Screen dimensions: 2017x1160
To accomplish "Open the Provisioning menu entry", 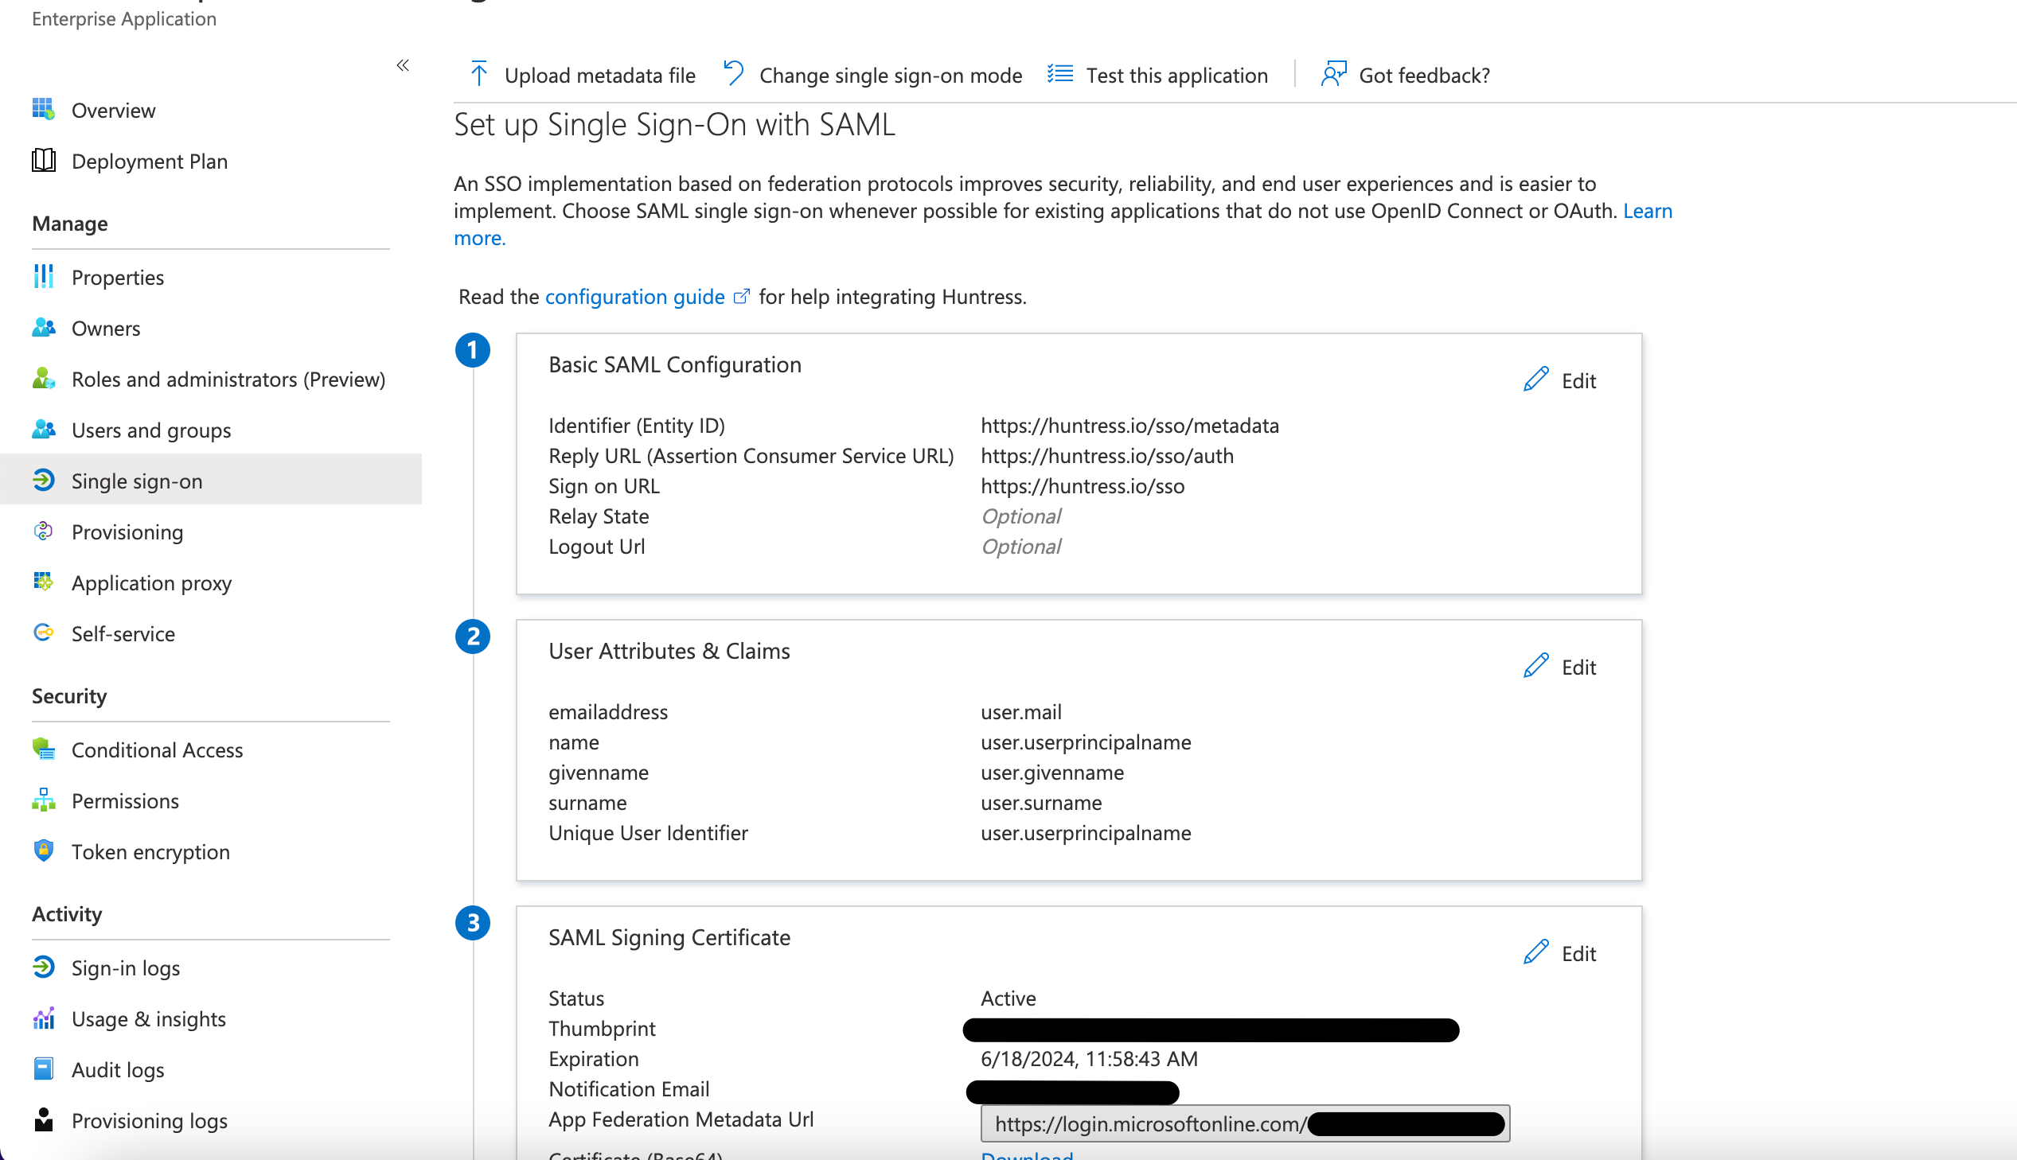I will [127, 532].
